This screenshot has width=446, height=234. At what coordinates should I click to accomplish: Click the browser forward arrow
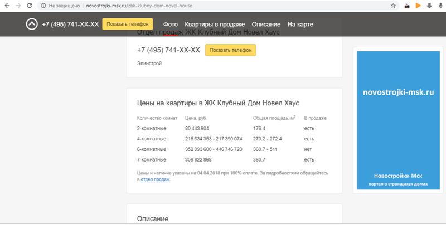pyautogui.click(x=18, y=6)
